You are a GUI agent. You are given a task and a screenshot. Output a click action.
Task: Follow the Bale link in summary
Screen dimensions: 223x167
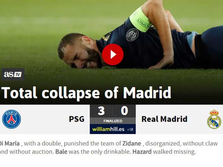(x=61, y=152)
